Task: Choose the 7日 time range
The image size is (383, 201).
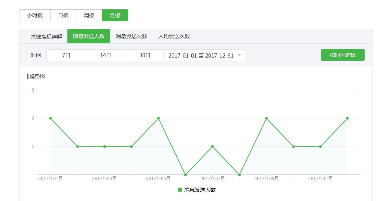Action: click(x=66, y=55)
